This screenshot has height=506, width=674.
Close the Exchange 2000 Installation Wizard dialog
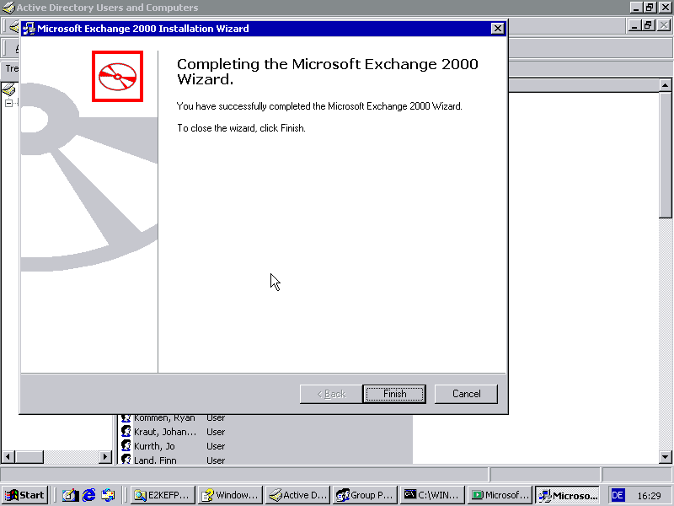(497, 29)
